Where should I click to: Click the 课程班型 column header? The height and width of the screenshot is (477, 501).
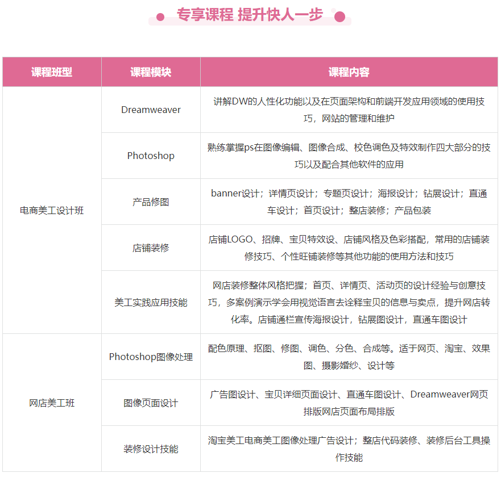(52, 72)
